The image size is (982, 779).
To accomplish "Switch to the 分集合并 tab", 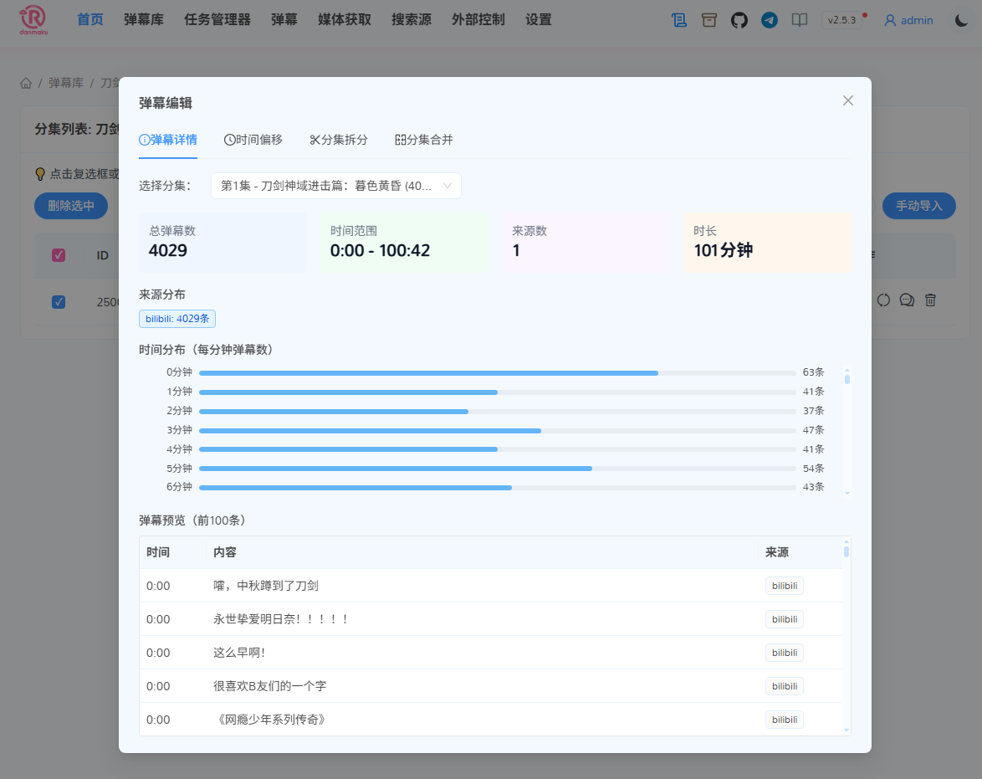I will click(x=423, y=140).
